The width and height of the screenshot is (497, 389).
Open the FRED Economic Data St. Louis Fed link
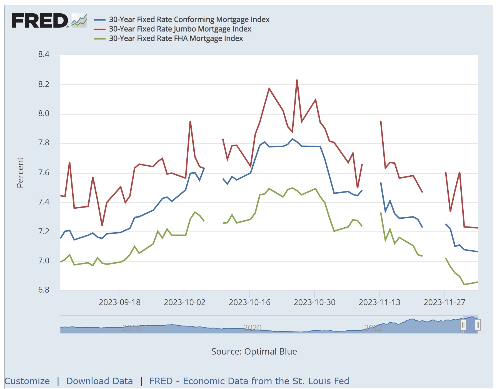click(249, 381)
